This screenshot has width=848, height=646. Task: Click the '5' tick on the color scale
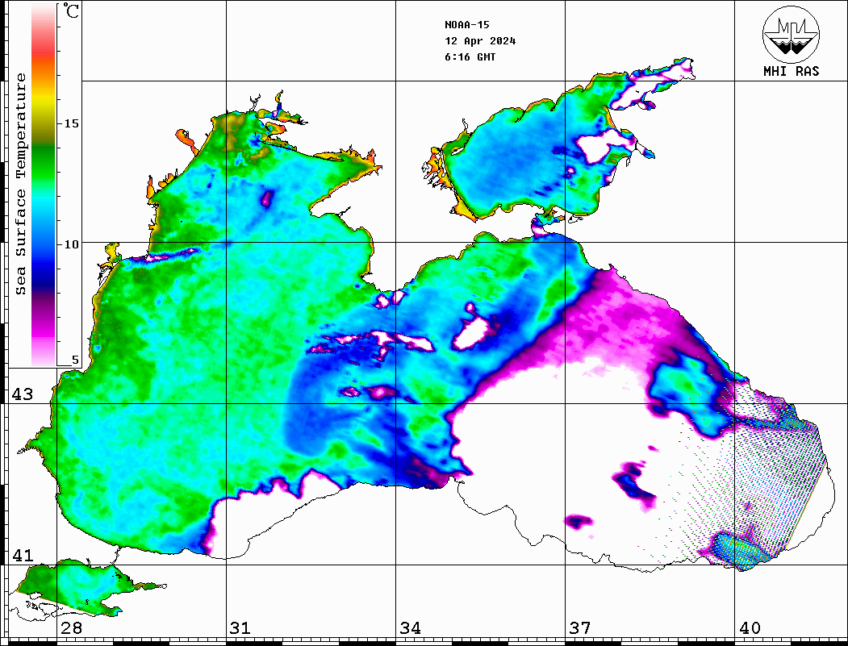click(75, 360)
